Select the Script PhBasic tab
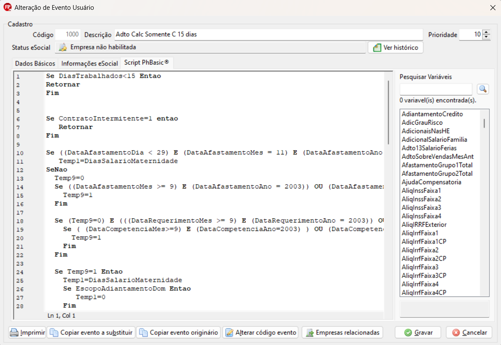The height and width of the screenshot is (345, 501). [147, 63]
